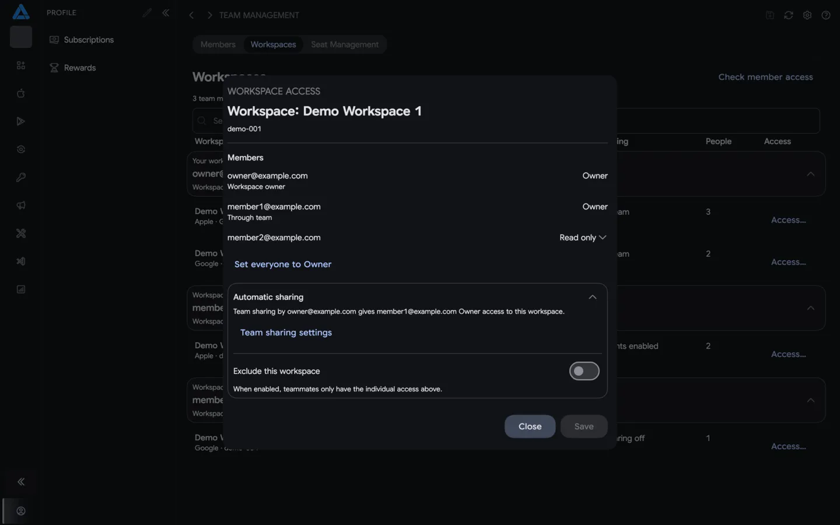The width and height of the screenshot is (840, 525).
Task: Click the Close button in dialog
Action: point(530,426)
